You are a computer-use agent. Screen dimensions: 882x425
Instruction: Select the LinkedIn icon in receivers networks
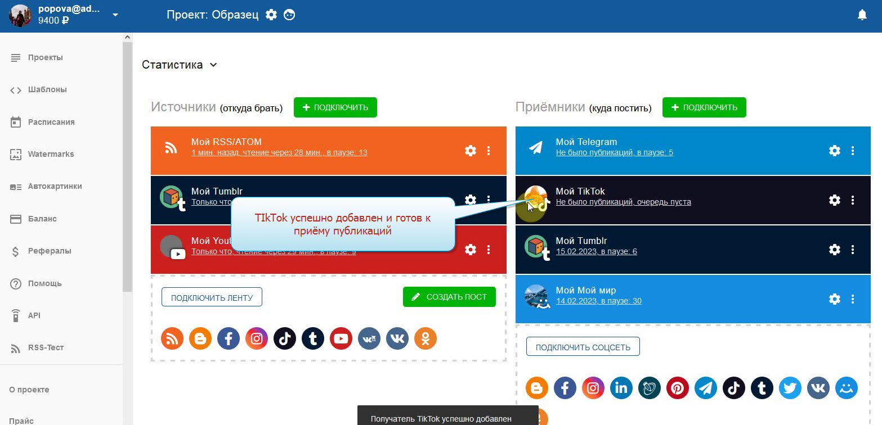[x=621, y=388]
